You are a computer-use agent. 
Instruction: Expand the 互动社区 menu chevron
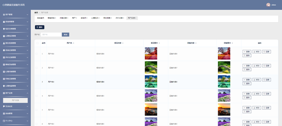click(27, 106)
